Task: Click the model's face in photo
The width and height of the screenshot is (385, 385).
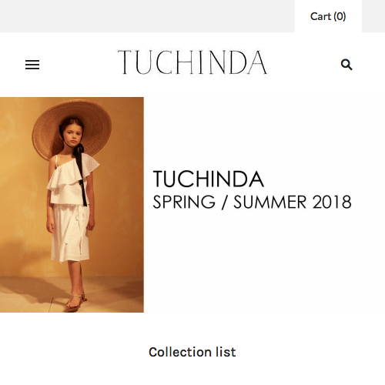Action: [72, 136]
